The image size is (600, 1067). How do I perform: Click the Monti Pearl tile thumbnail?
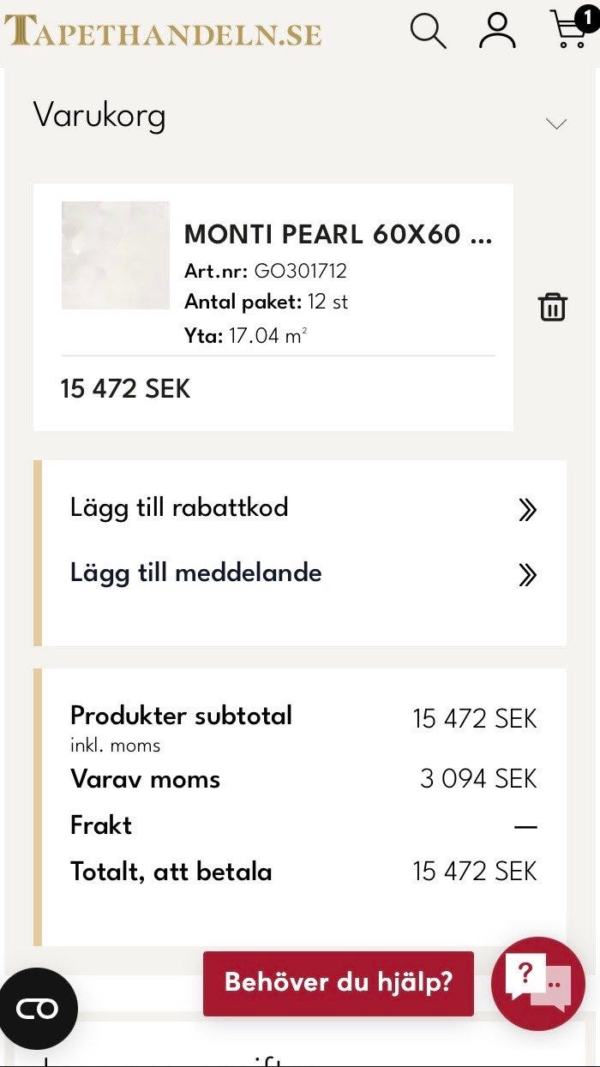coord(116,255)
